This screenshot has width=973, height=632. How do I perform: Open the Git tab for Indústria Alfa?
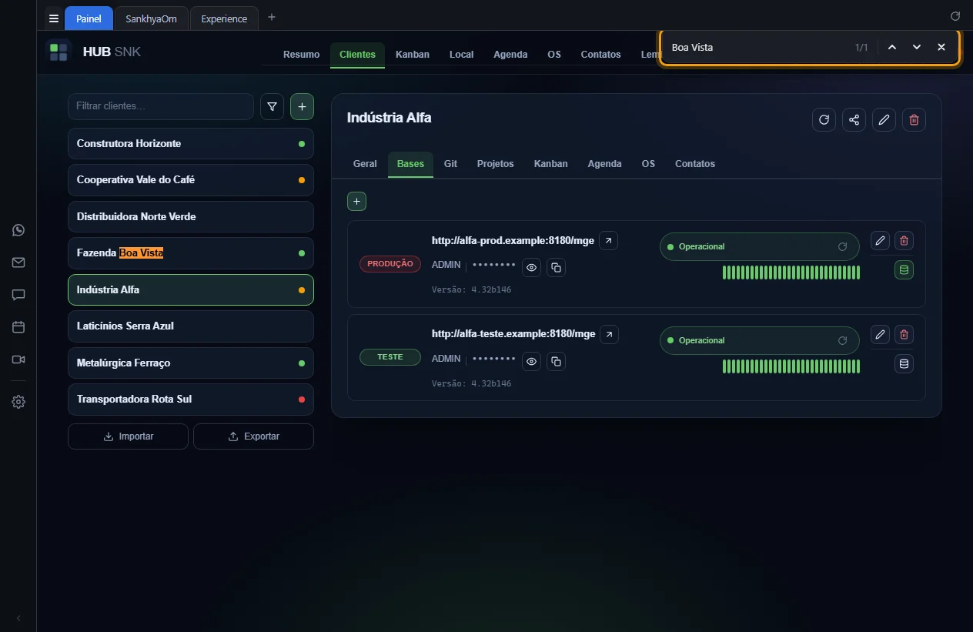click(x=450, y=164)
